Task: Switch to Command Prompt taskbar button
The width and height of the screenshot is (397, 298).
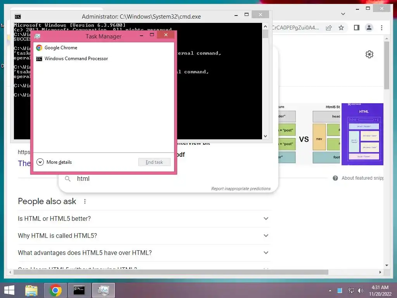Action: point(79,290)
